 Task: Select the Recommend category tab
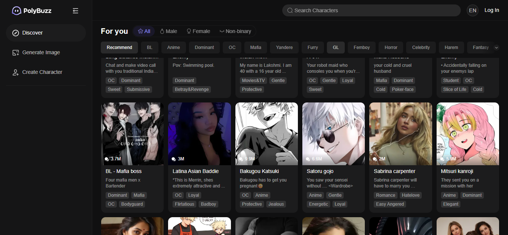click(x=119, y=48)
